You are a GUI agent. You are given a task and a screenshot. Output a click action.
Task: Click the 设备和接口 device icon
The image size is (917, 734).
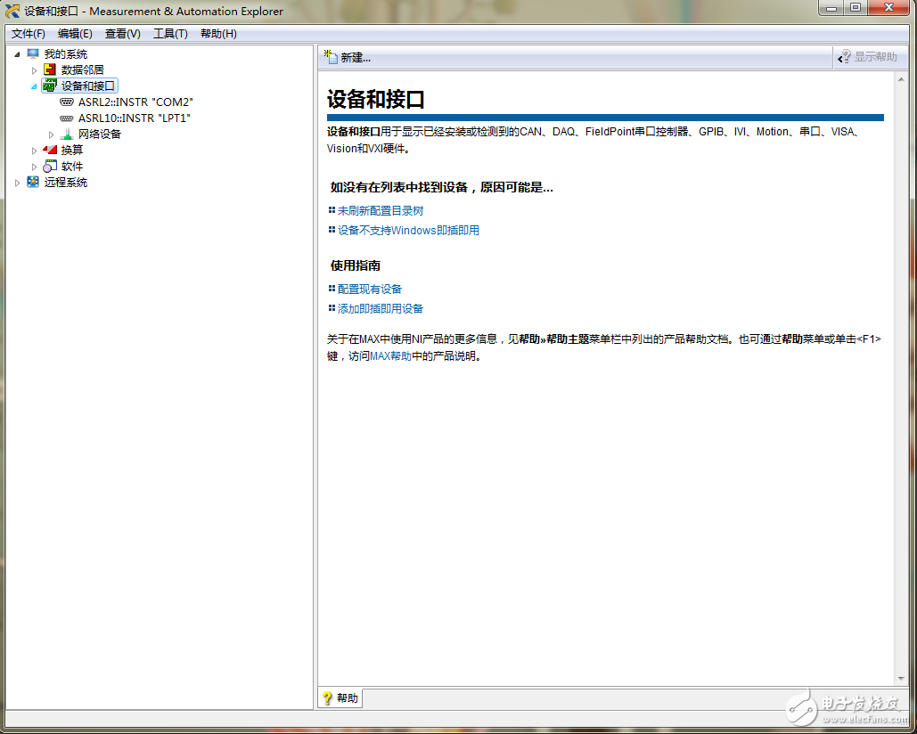point(50,86)
